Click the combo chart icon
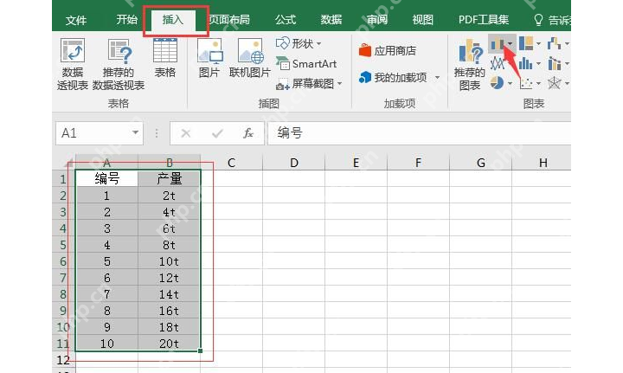This screenshot has width=623, height=373. (x=554, y=63)
